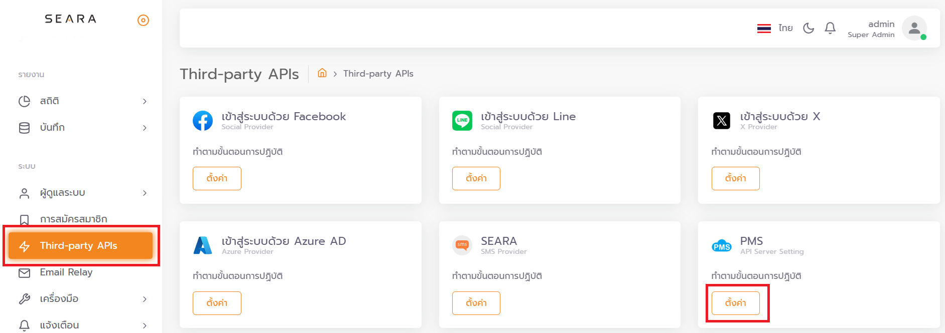Click the Line app logo icon
The image size is (945, 333).
pos(462,121)
